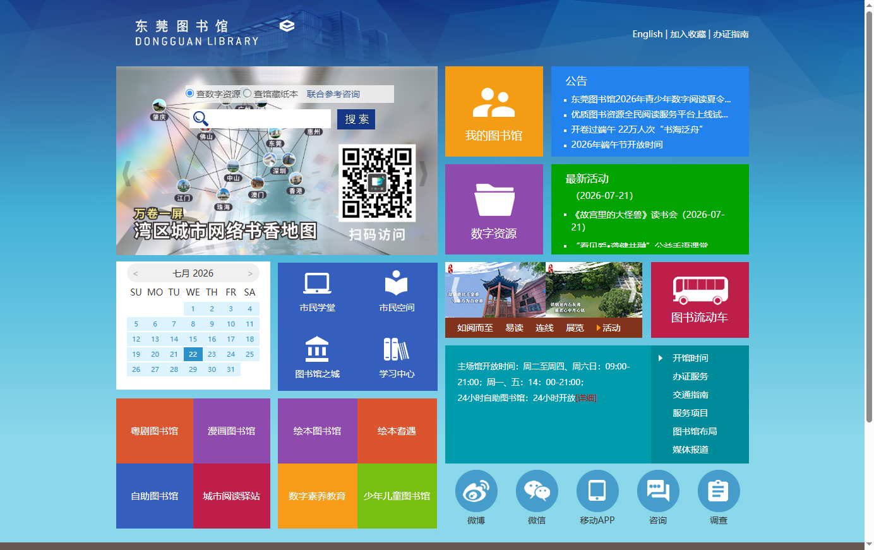Open the 自助图书馆 tile
Viewport: 874px width, 550px height.
[x=155, y=496]
